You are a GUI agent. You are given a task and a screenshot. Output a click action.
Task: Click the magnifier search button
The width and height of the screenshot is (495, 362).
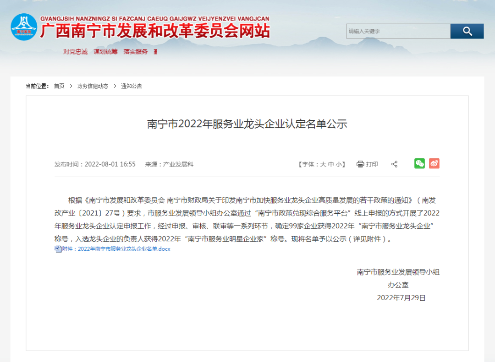pyautogui.click(x=467, y=31)
